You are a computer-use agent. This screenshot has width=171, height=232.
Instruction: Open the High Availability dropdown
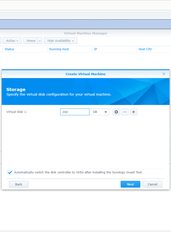click(61, 41)
